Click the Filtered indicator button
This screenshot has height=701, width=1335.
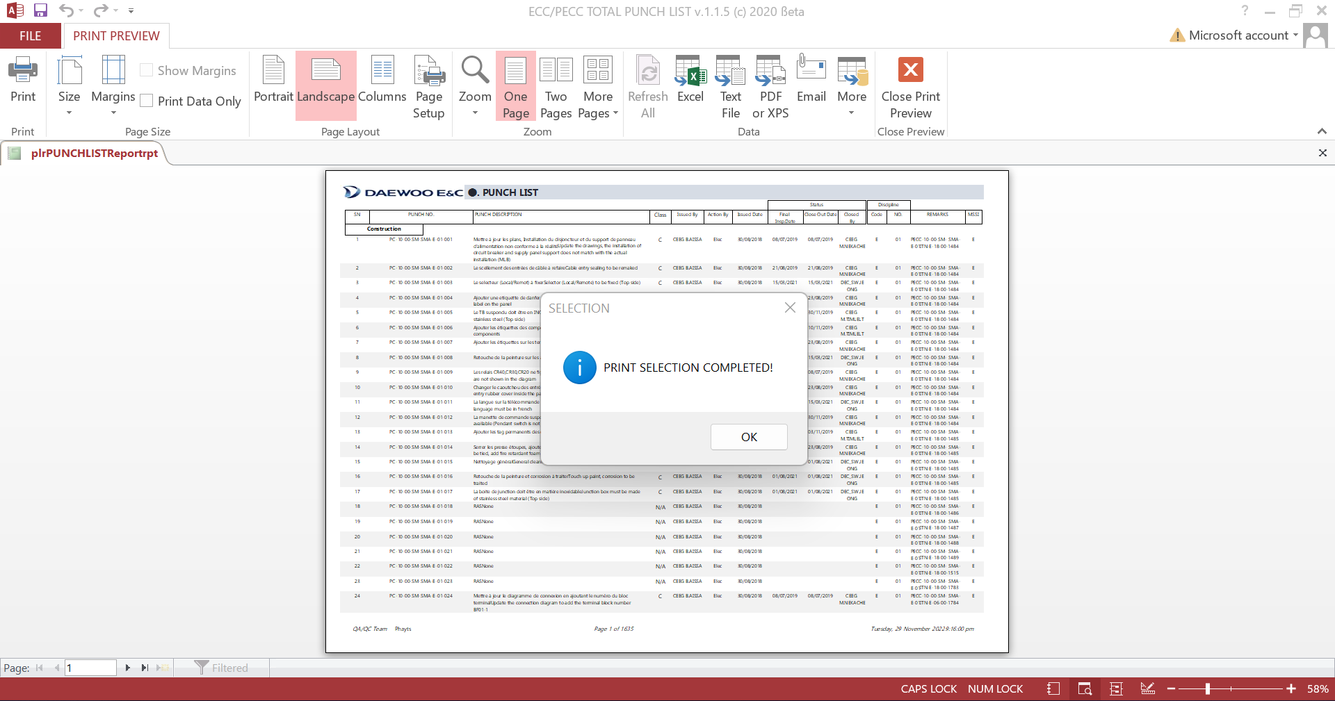pyautogui.click(x=221, y=668)
